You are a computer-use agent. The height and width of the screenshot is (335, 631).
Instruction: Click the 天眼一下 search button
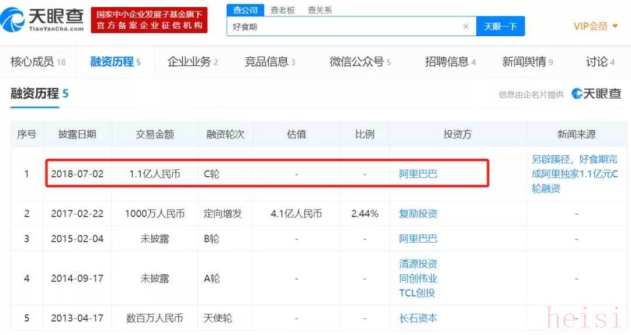(x=500, y=26)
